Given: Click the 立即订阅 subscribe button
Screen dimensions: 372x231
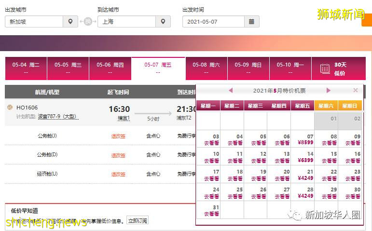Looking at the screenshot, I should point(138,221).
